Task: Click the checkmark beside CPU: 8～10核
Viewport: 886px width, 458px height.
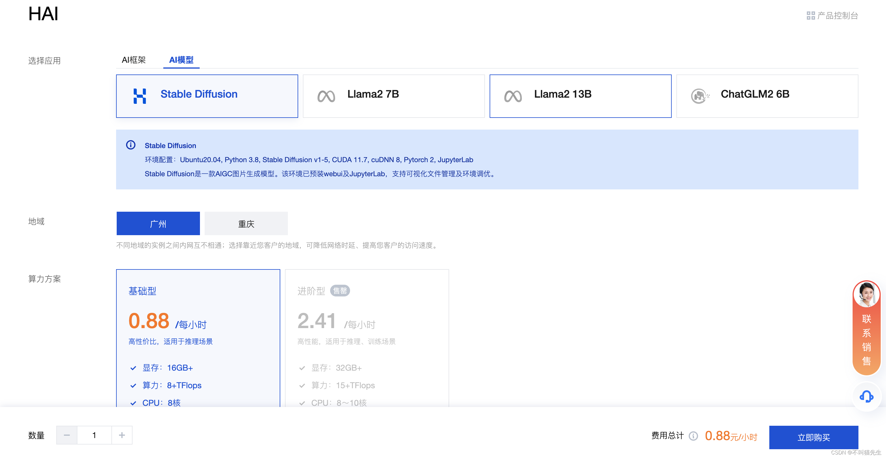Action: (x=302, y=403)
